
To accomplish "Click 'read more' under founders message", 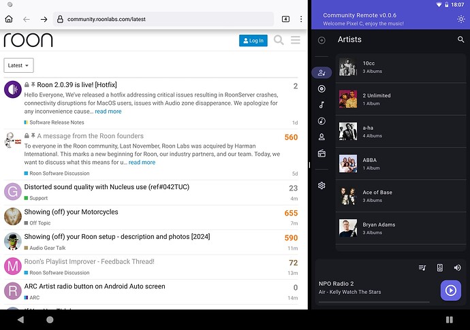I will tap(142, 163).
